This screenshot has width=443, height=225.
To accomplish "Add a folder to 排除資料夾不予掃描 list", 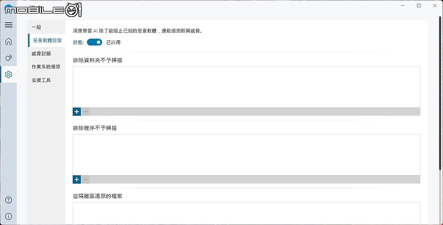I will [77, 112].
